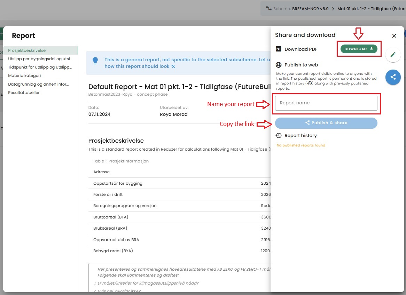Viewport: 406px width, 295px height.
Task: Click the Report history clock icon
Action: tap(279, 136)
